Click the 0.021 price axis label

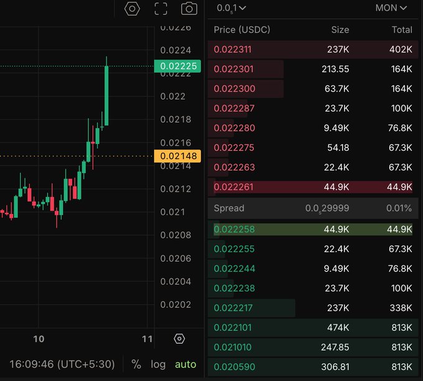click(173, 212)
